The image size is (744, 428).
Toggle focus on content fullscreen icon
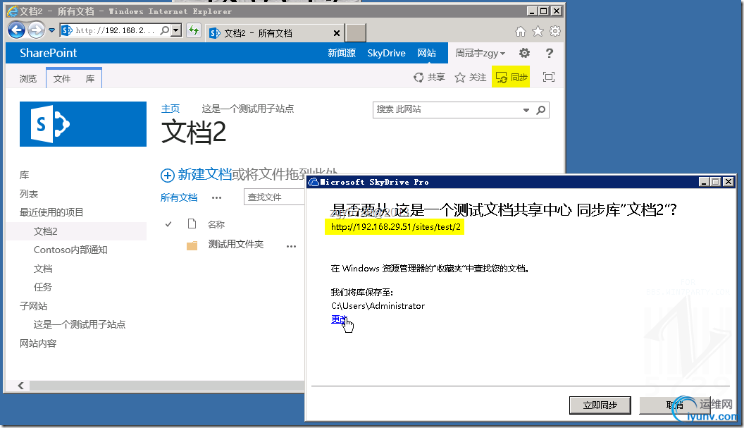coord(549,77)
